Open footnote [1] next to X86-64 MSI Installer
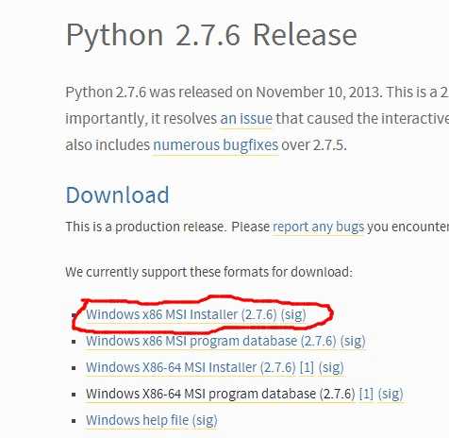 tap(307, 367)
